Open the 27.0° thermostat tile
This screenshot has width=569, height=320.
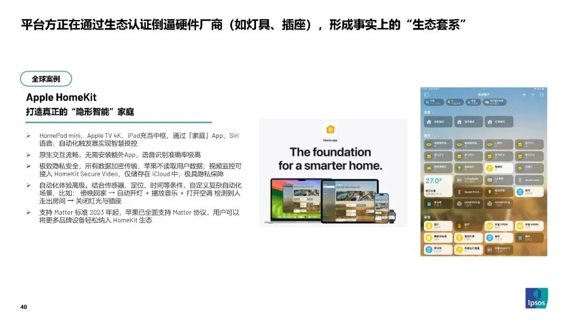(438, 186)
